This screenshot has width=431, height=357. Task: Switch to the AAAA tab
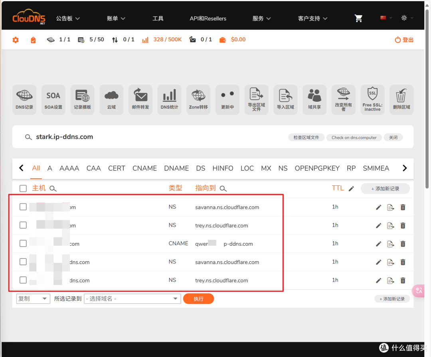pos(69,168)
